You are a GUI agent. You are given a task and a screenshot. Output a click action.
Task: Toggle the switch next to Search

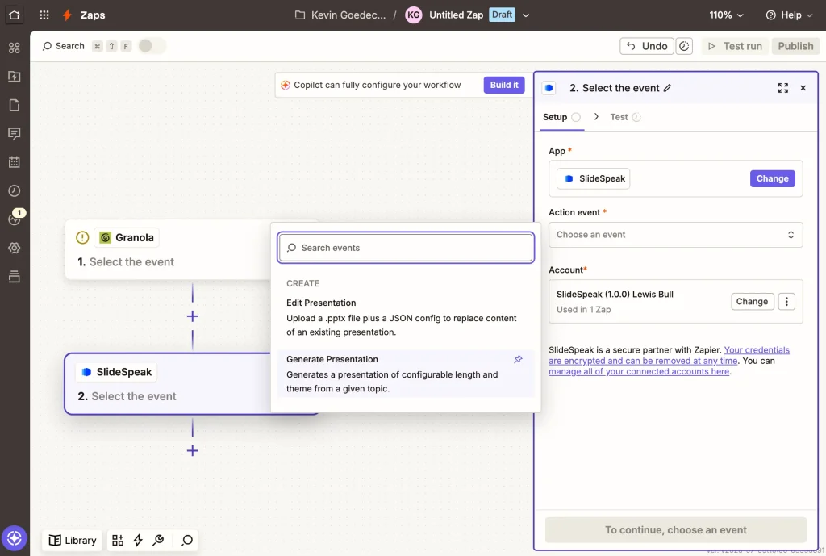click(x=152, y=46)
